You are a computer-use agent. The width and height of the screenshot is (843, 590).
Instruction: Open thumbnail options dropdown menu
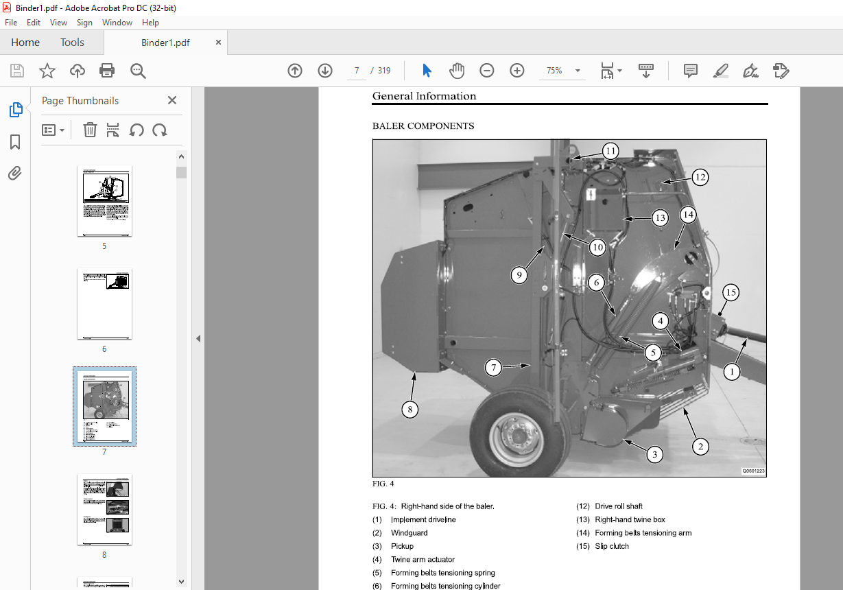coord(54,130)
